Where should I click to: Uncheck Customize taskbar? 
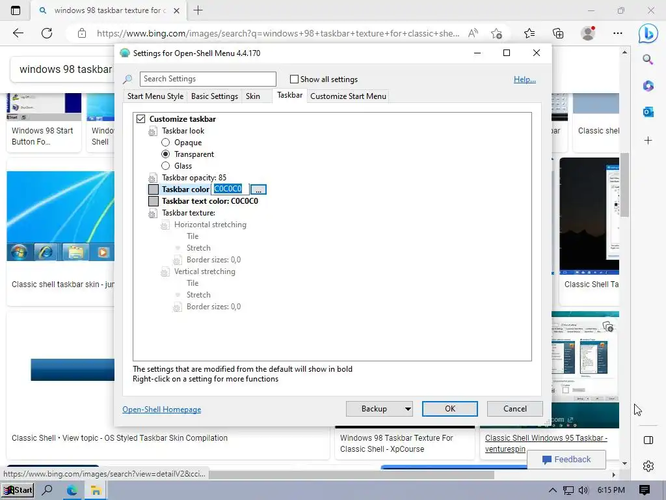(140, 119)
